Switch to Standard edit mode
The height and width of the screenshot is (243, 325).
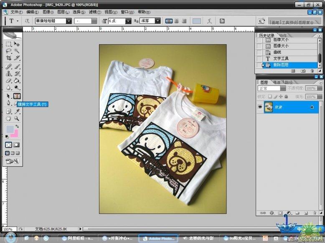(8, 145)
